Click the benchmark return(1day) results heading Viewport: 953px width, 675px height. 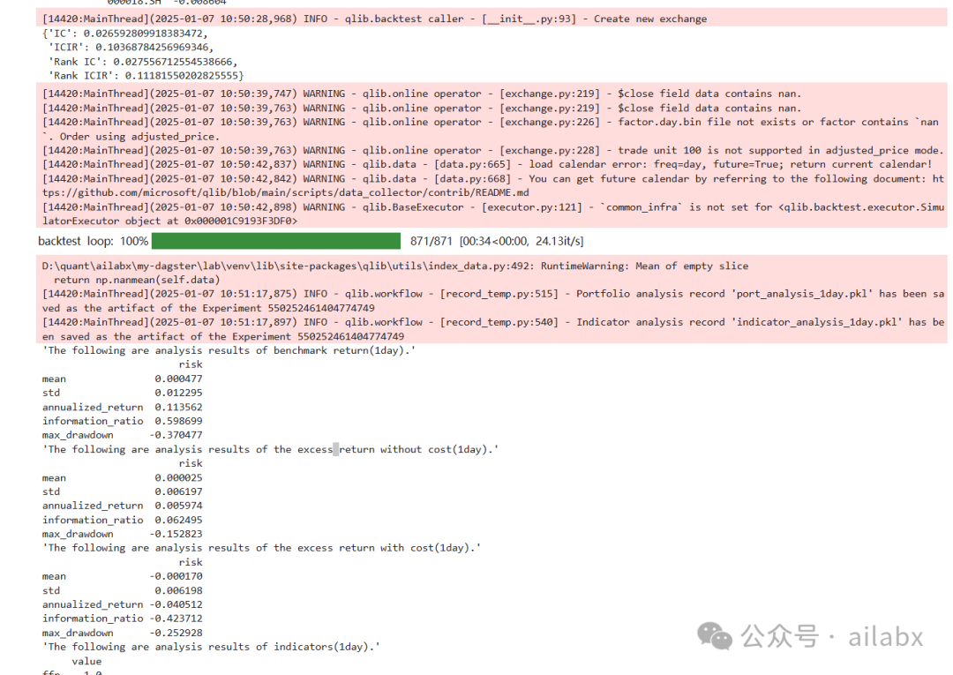coord(229,350)
